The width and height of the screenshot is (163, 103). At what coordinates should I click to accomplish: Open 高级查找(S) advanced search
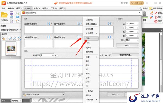(x=156, y=8)
